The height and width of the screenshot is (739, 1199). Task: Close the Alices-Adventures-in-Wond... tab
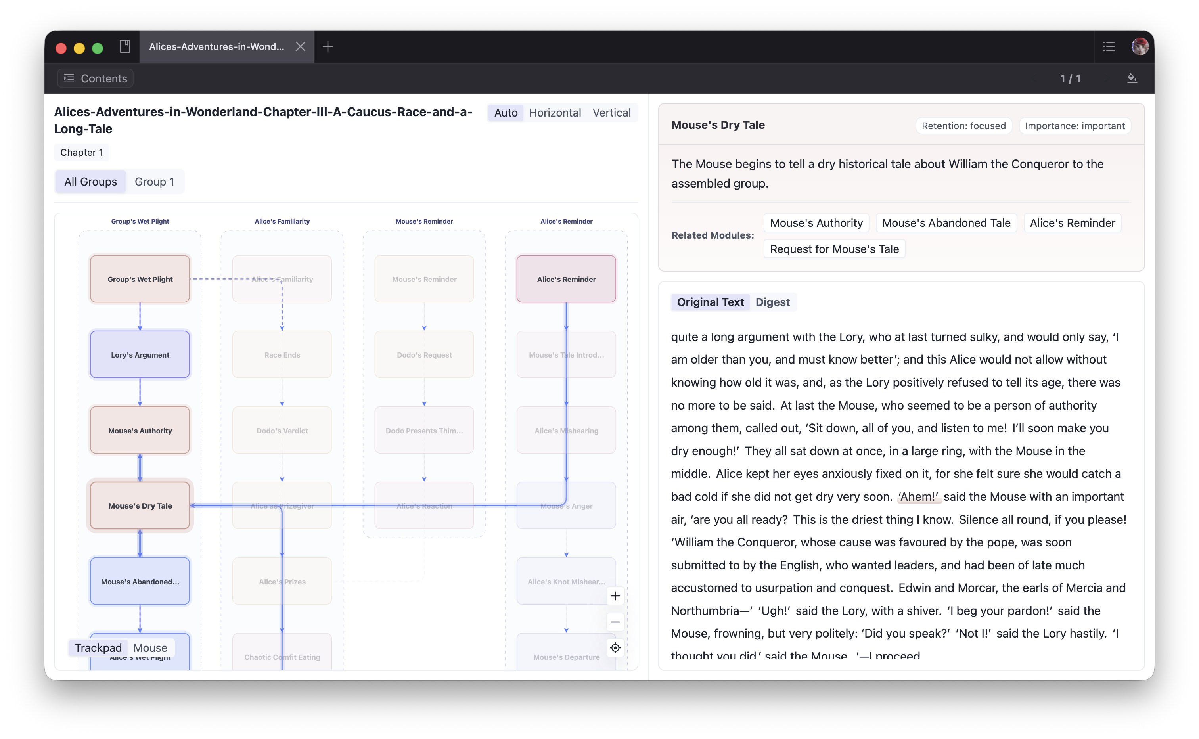coord(301,46)
